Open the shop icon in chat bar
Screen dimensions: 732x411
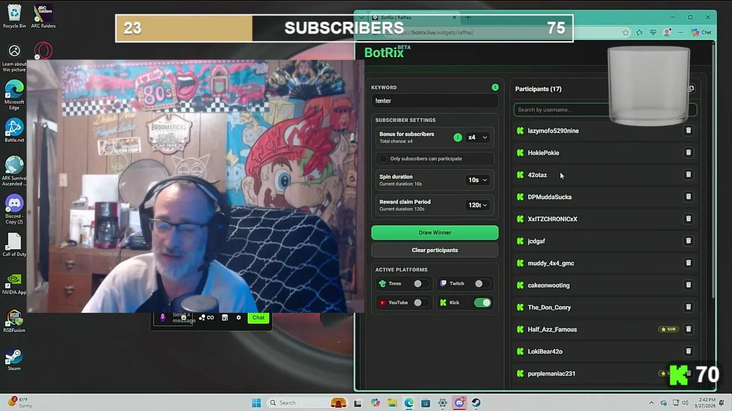(225, 317)
